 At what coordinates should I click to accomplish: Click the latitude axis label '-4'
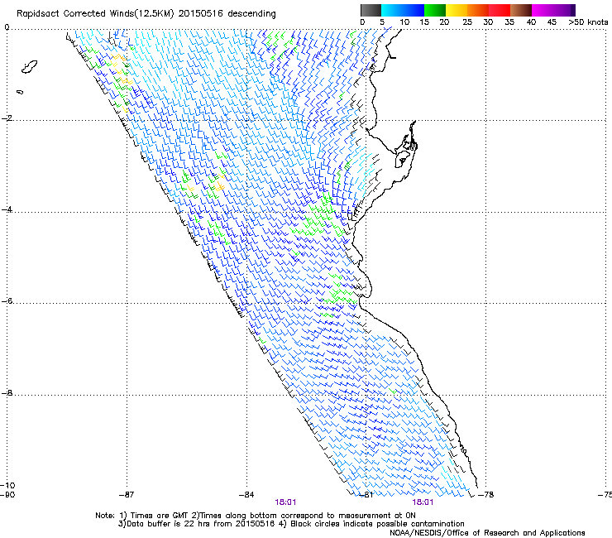pyautogui.click(x=7, y=209)
